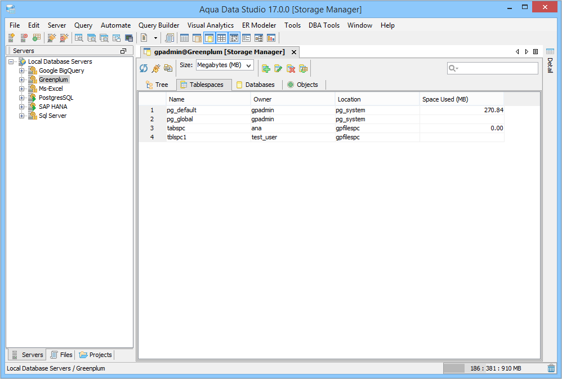Image resolution: width=562 pixels, height=379 pixels.
Task: Switch to the Files panel tab
Action: 61,355
